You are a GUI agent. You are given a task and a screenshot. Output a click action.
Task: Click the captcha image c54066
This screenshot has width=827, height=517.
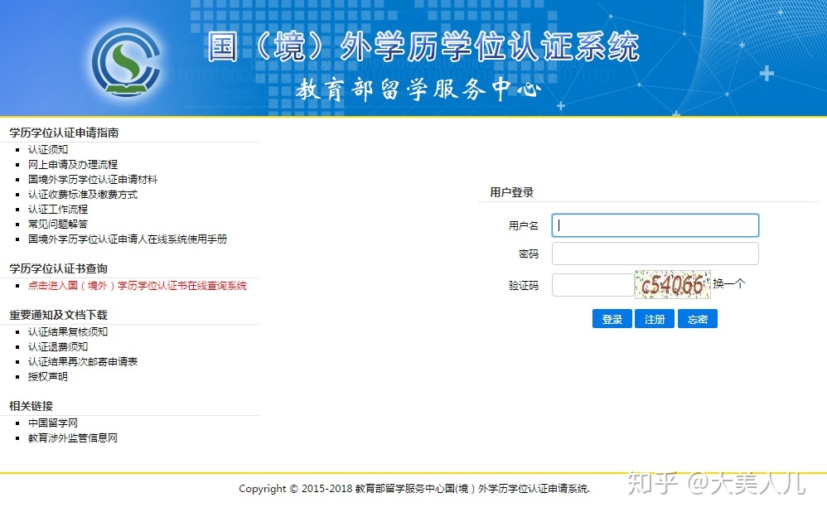(673, 285)
